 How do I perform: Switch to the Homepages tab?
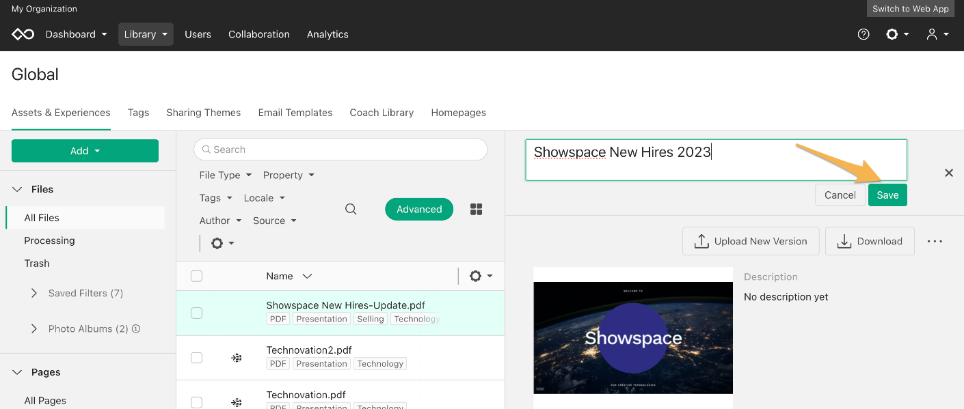pyautogui.click(x=459, y=113)
